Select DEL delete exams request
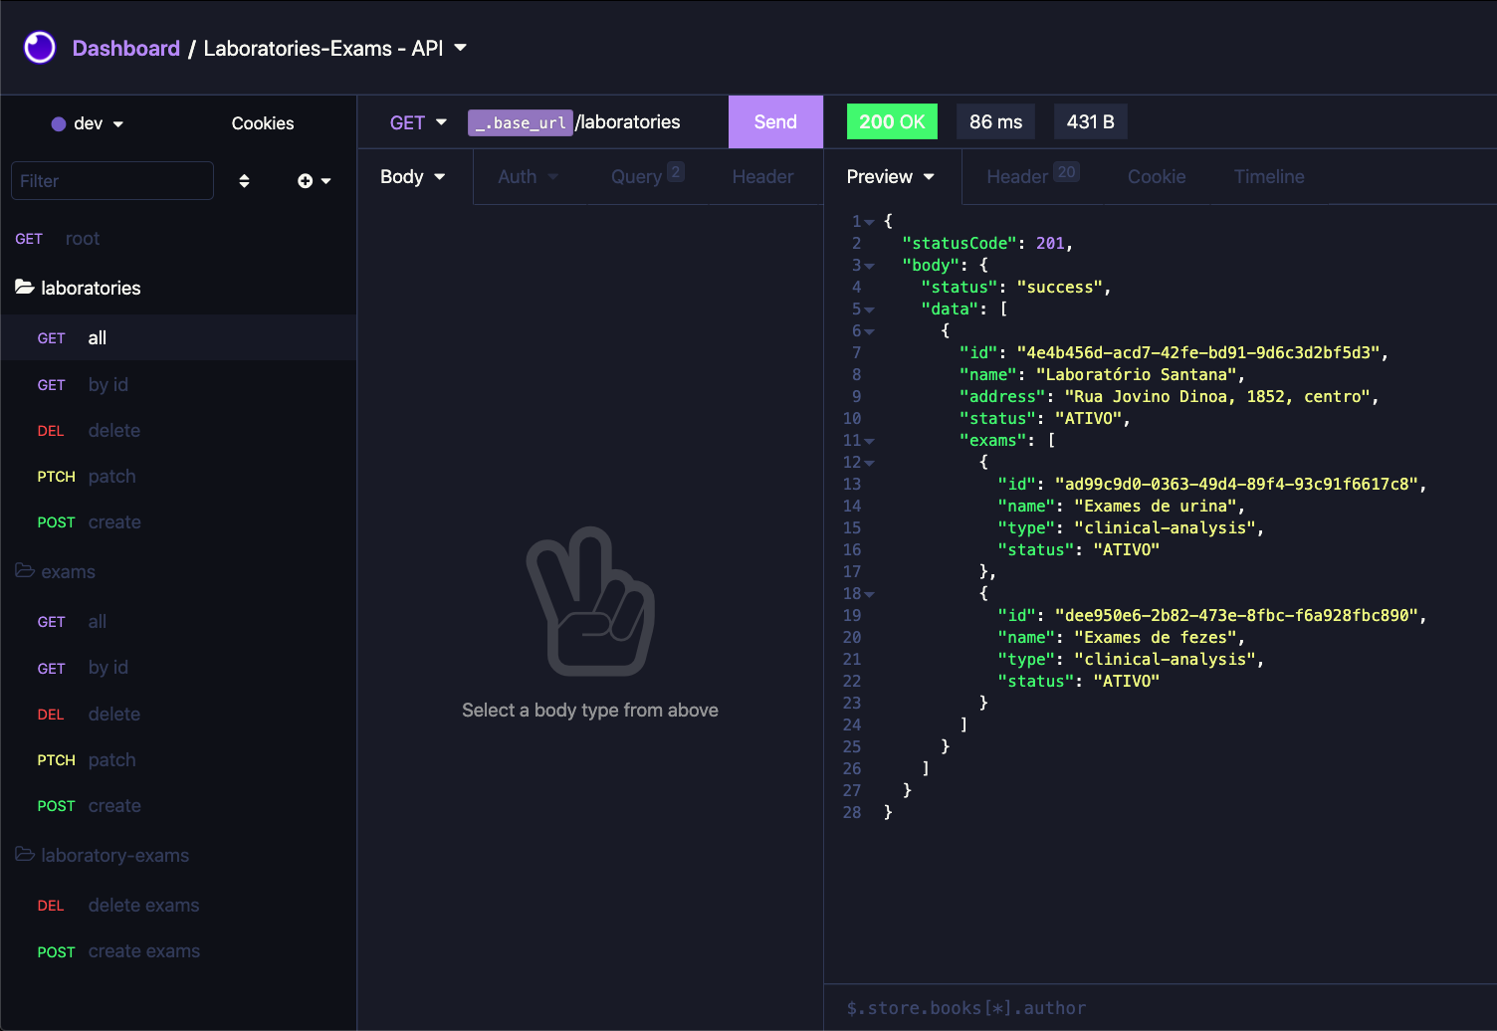The image size is (1497, 1031). click(179, 905)
